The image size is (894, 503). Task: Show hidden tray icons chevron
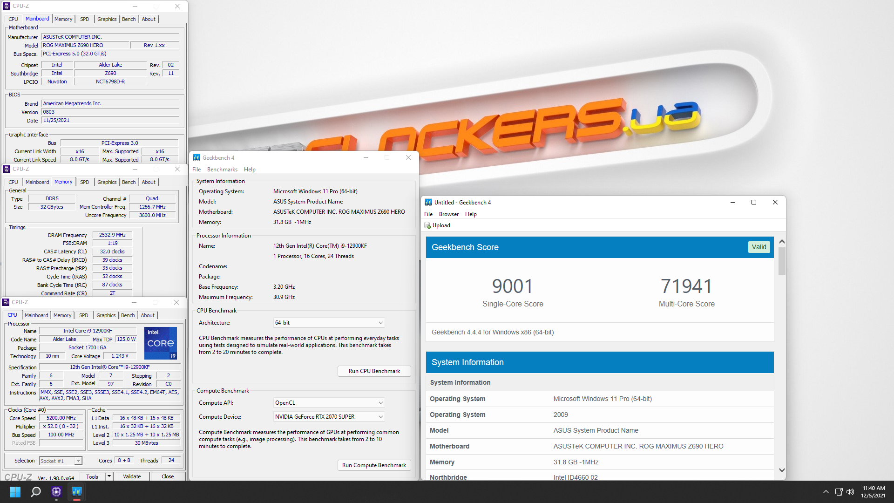pyautogui.click(x=826, y=492)
